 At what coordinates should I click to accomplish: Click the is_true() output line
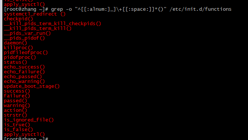click(17, 125)
